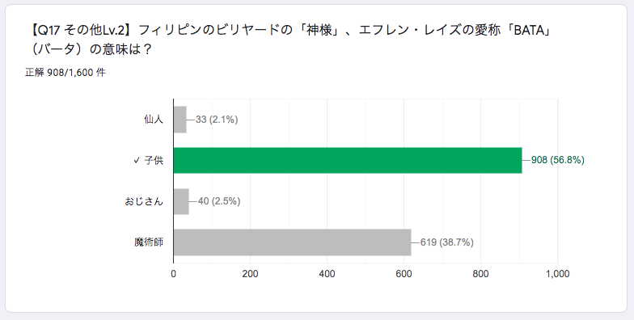Screen dimensions: 634x320
Task: Click the Q17 question title text
Action: click(290, 40)
